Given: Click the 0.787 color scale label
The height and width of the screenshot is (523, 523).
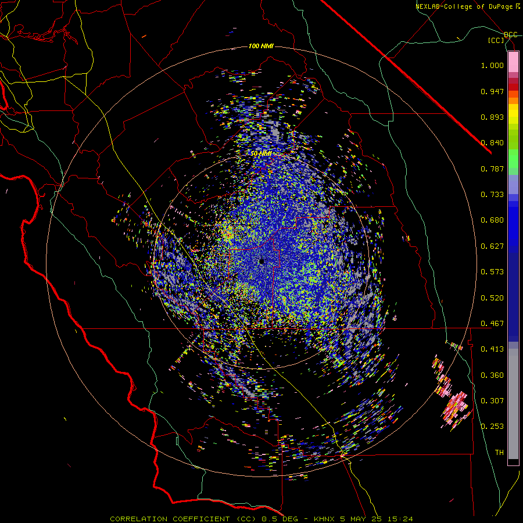Looking at the screenshot, I should click(x=492, y=169).
